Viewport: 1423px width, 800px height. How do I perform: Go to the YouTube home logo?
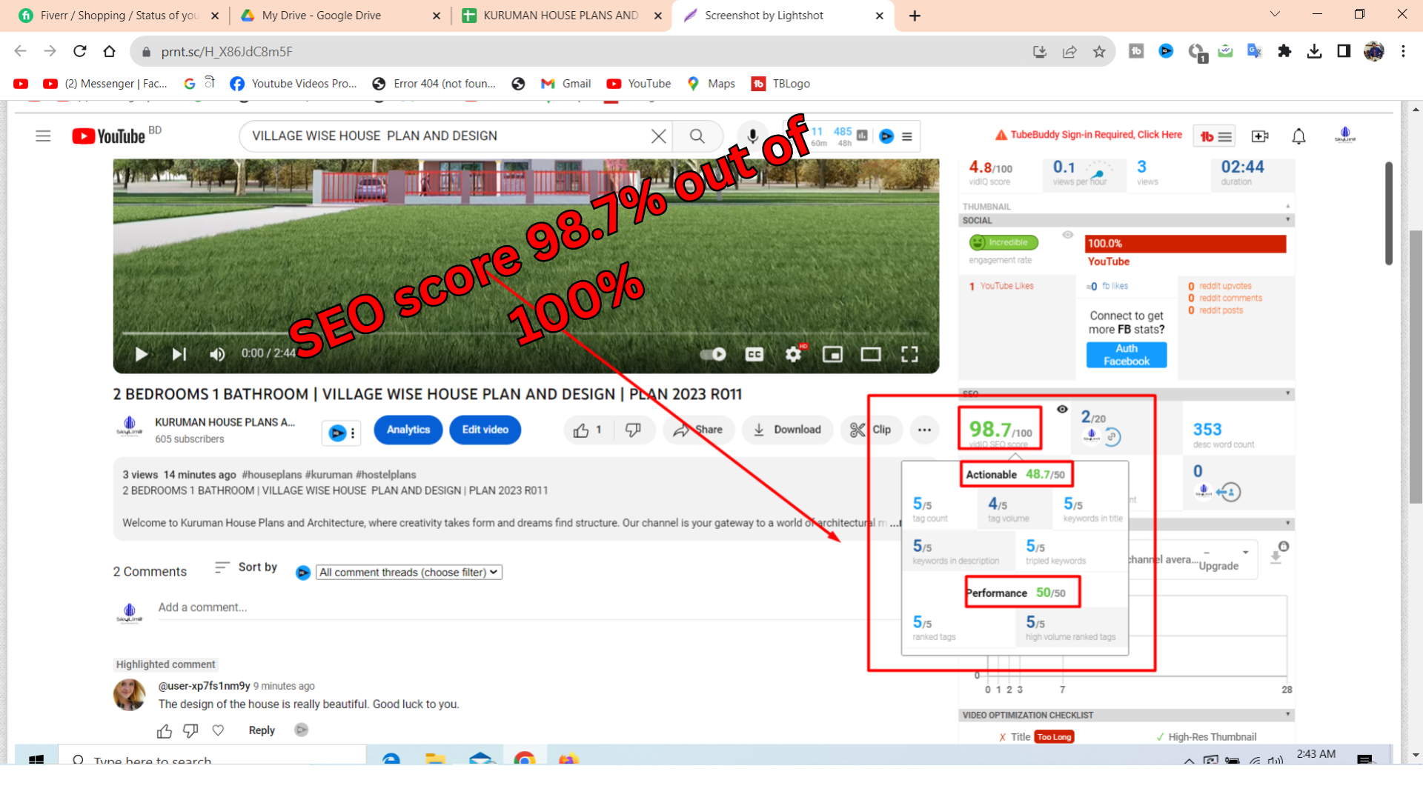[108, 136]
